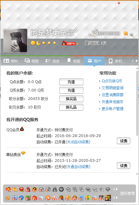The width and height of the screenshot is (139, 205).
Task: Click the moon level icon
Action: (x=38, y=43)
